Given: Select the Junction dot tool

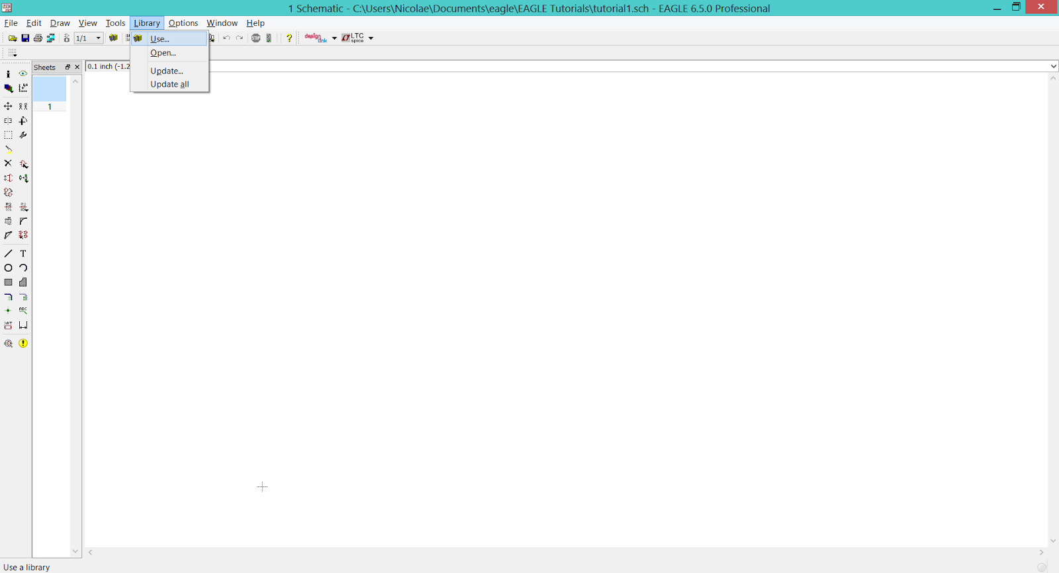Looking at the screenshot, I should 8,311.
